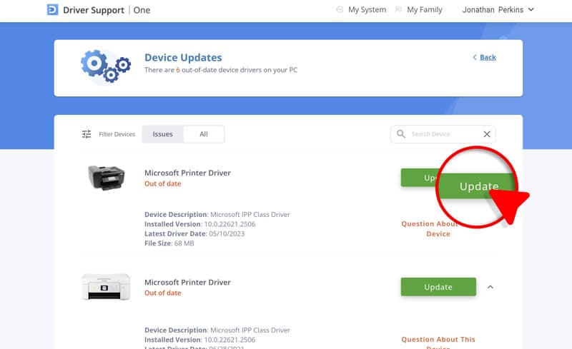This screenshot has width=572, height=349.
Task: Select the white printer thumbnail
Action: click(105, 287)
